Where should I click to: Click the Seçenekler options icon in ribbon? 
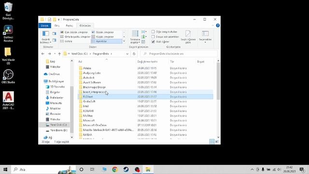205,37
